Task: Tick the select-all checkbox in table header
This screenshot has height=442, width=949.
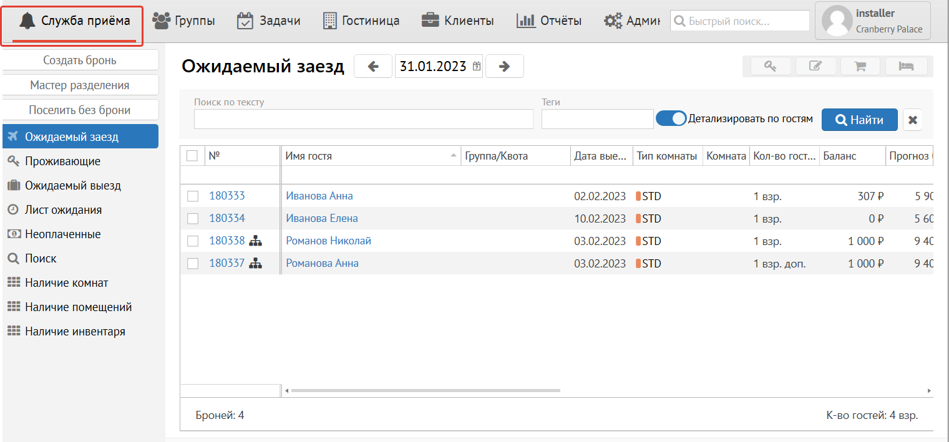Action: tap(192, 156)
